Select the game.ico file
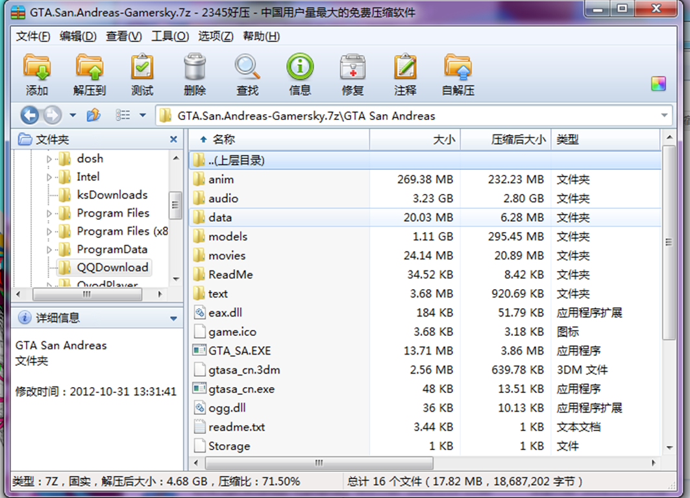The height and width of the screenshot is (498, 690). click(x=426, y=332)
